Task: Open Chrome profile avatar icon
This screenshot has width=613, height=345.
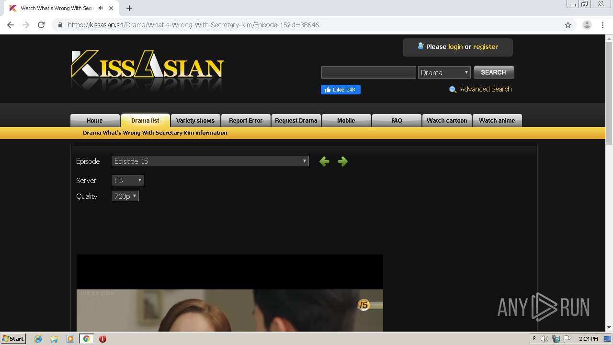Action: (587, 25)
